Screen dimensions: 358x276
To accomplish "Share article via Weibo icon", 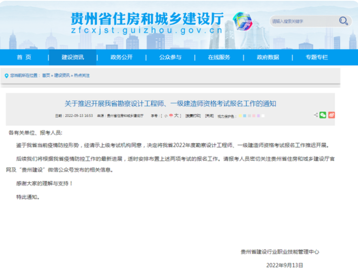I will [x=332, y=115].
